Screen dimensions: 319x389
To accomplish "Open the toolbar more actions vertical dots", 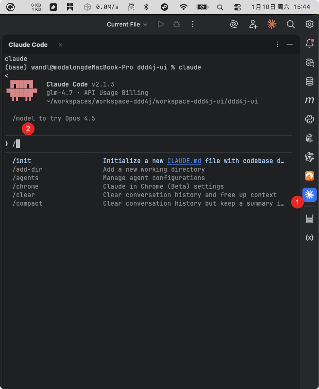I will tap(193, 24).
